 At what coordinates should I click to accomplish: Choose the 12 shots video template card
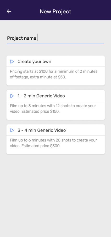(x=56, y=105)
